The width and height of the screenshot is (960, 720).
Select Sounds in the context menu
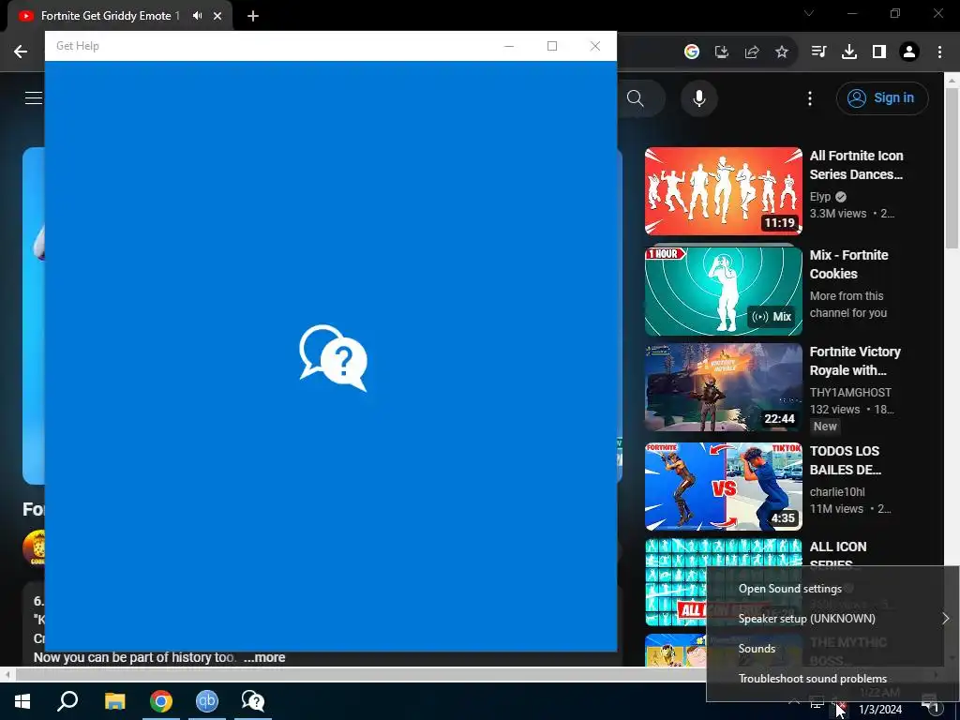coord(757,649)
